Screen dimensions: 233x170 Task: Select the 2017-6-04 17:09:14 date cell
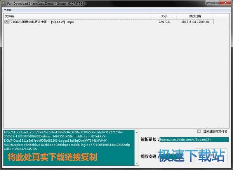195,22
